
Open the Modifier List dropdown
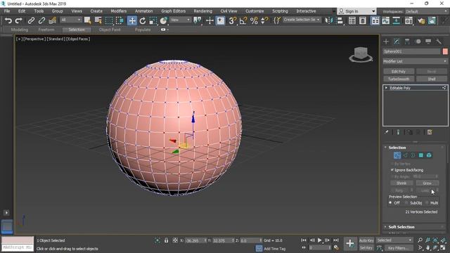415,61
